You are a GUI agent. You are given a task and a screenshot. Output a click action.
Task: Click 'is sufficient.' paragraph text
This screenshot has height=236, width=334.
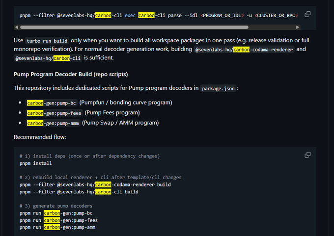point(99,58)
